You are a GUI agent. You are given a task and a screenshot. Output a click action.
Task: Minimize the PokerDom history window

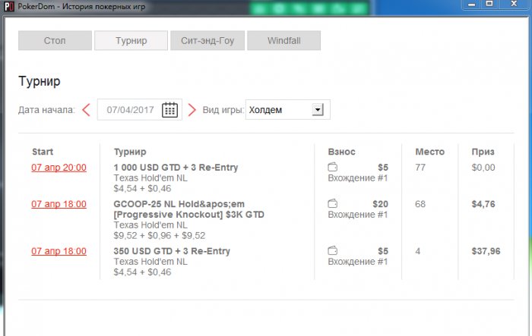point(471,5)
